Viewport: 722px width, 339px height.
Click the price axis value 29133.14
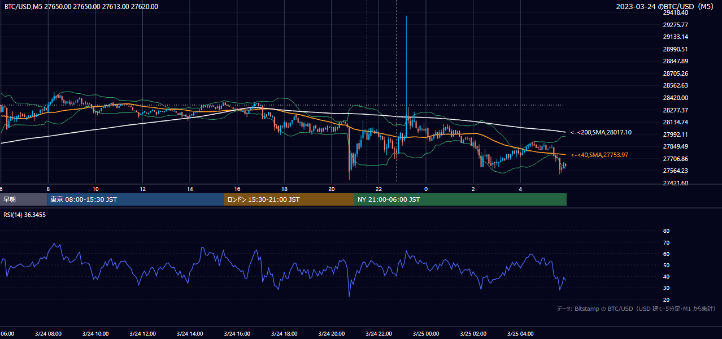[675, 37]
